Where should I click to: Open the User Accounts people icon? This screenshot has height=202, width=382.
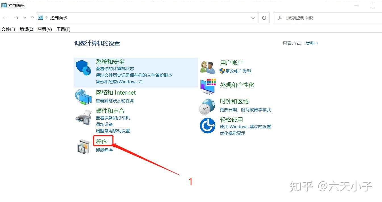[208, 68]
